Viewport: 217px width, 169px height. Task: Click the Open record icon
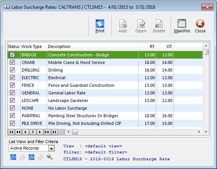click(141, 24)
